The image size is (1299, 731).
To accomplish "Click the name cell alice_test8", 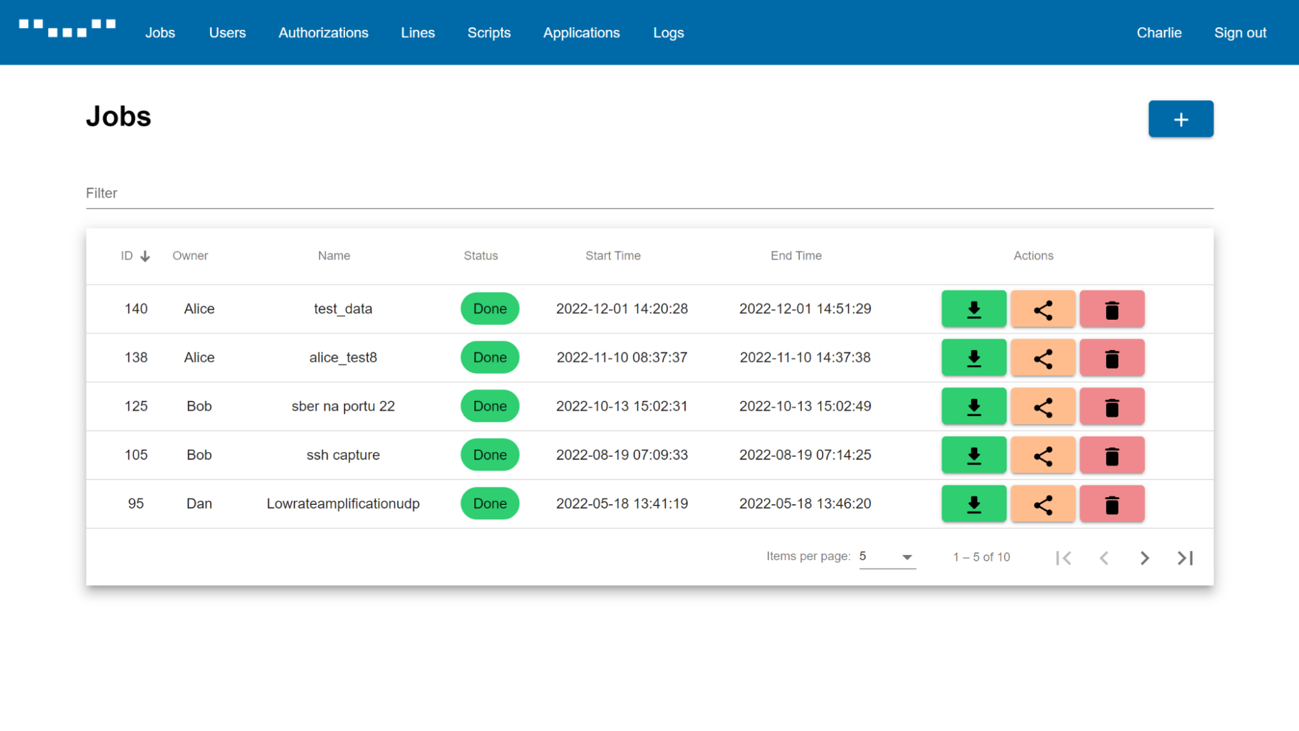I will point(342,357).
